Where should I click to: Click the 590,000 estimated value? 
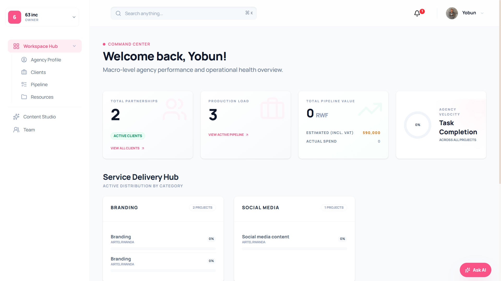pos(372,133)
